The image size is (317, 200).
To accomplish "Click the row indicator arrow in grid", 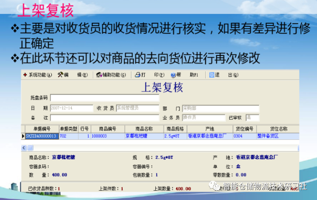I will click(23, 136).
